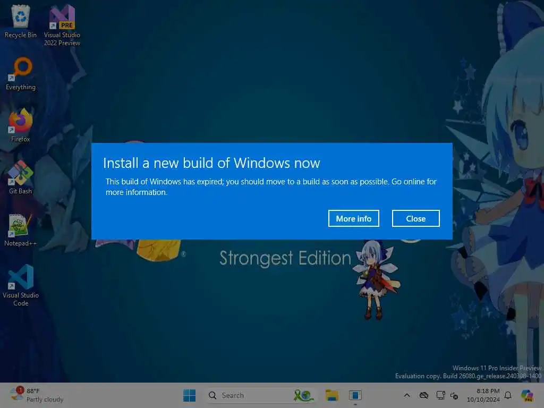544x408 pixels.
Task: Select the Everything search shortcut
Action: pos(21,73)
